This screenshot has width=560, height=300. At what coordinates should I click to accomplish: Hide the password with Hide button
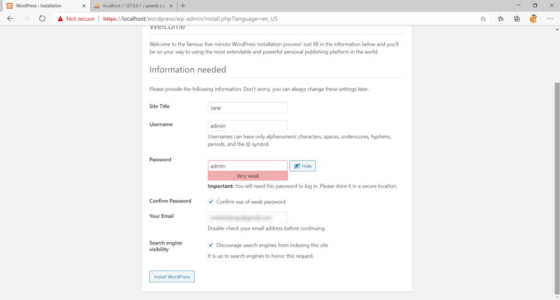point(302,166)
